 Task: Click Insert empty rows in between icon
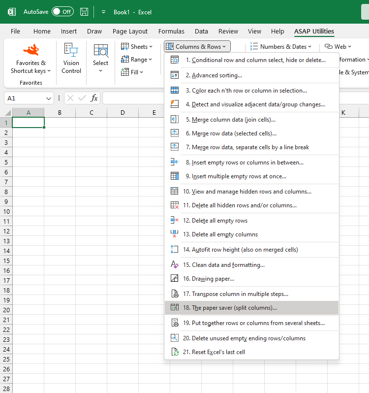(175, 162)
